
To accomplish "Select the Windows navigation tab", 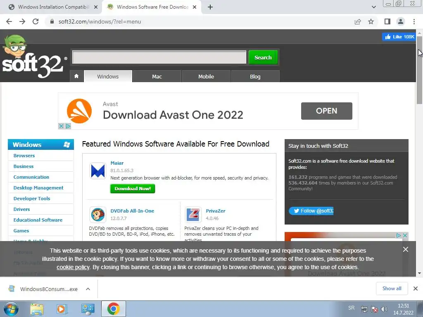I will [108, 76].
